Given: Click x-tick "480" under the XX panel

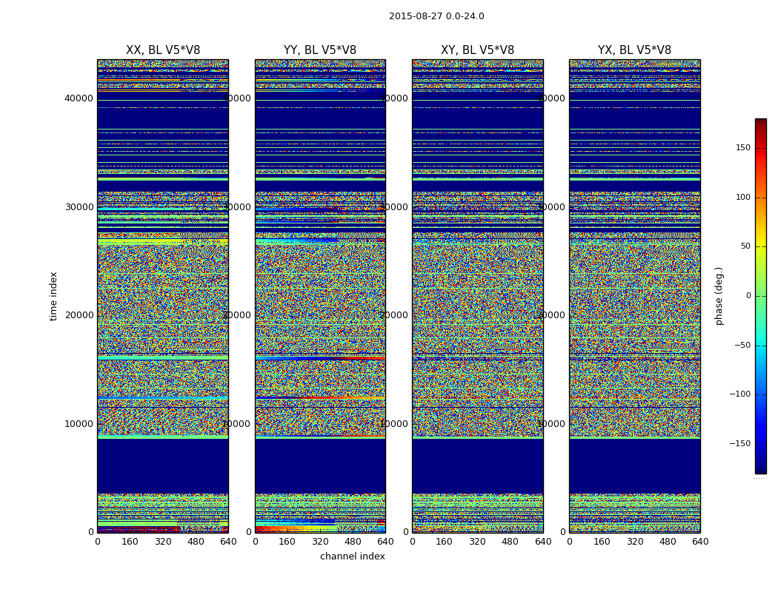Looking at the screenshot, I should tap(196, 542).
